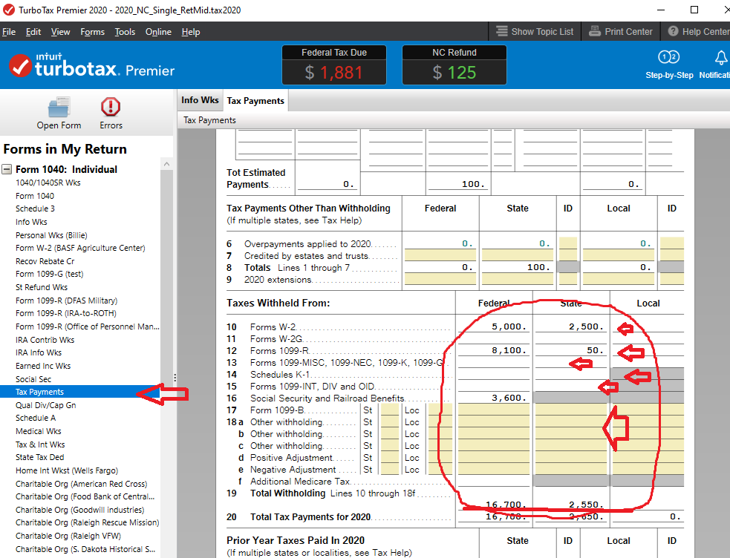The width and height of the screenshot is (730, 558).
Task: Select Earned Inc Wks
Action: click(43, 366)
